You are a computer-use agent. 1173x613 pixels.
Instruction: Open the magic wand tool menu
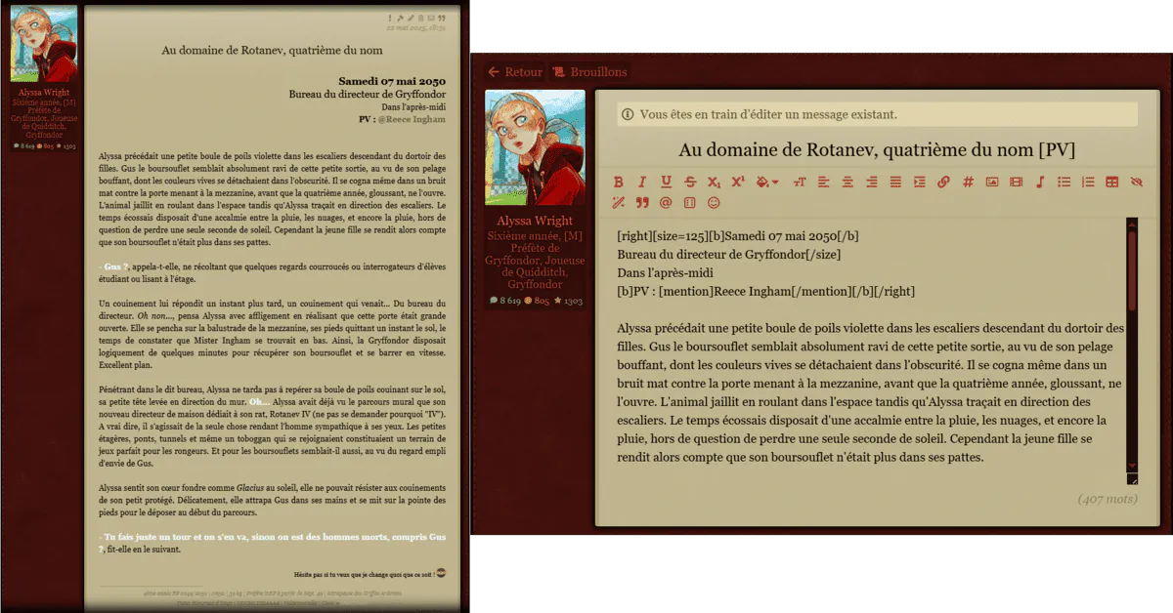click(x=618, y=203)
